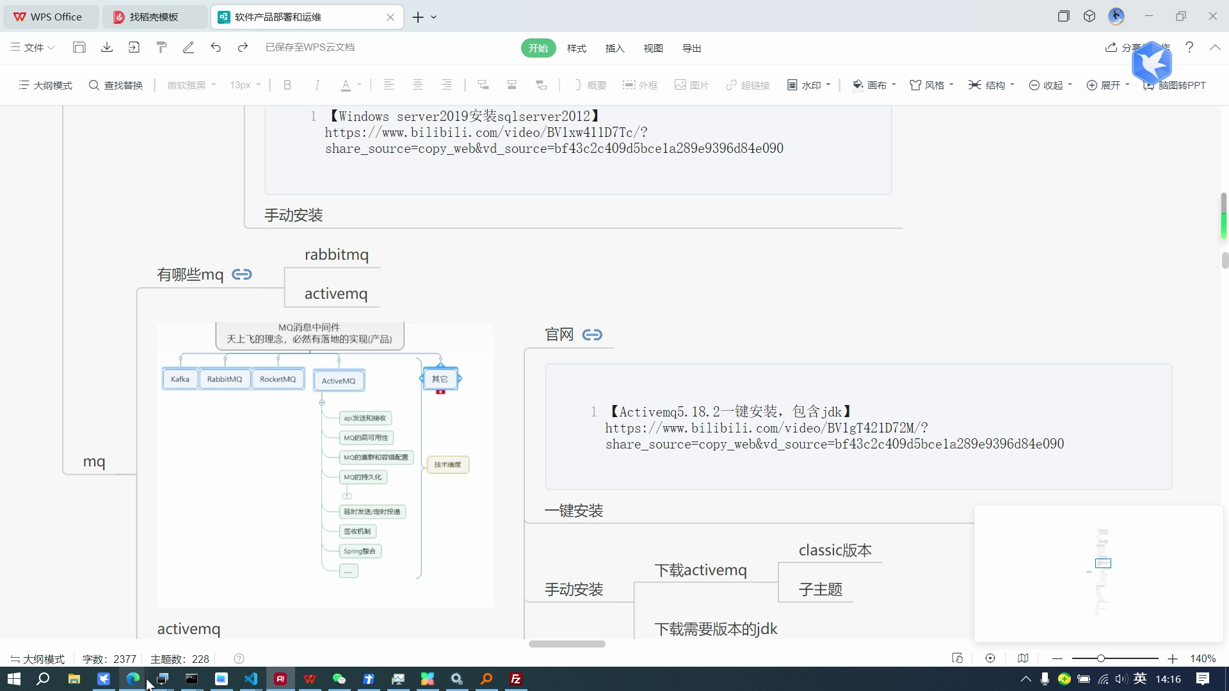Click the 外框 boundary tool
Viewport: 1229px width, 691px height.
point(640,85)
